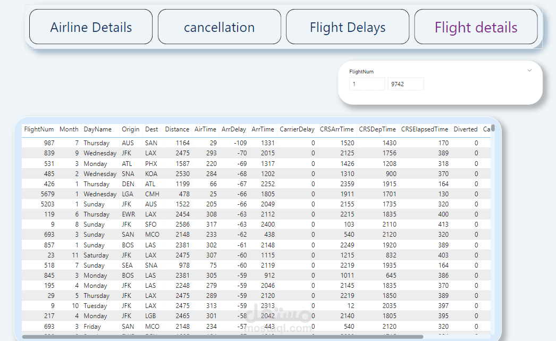This screenshot has width=556, height=341.
Task: Sort by the Origin column header
Action: pyautogui.click(x=130, y=129)
